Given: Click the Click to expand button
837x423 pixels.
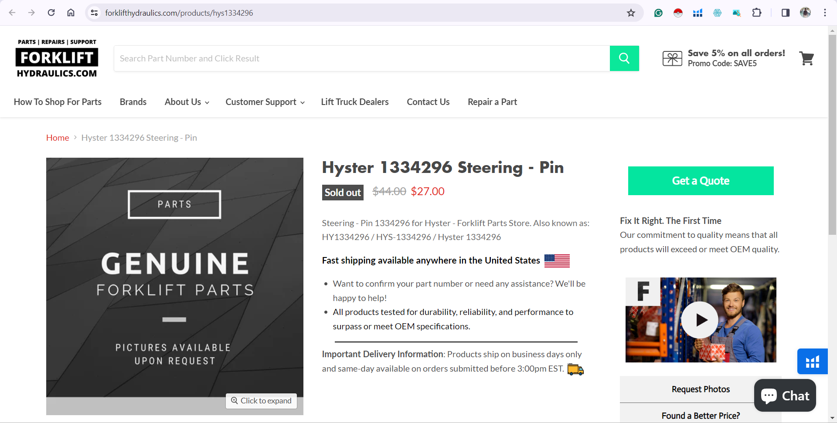Looking at the screenshot, I should tap(261, 401).
